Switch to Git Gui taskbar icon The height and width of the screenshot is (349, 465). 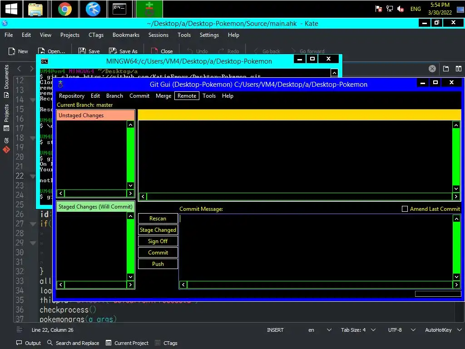coord(149,9)
